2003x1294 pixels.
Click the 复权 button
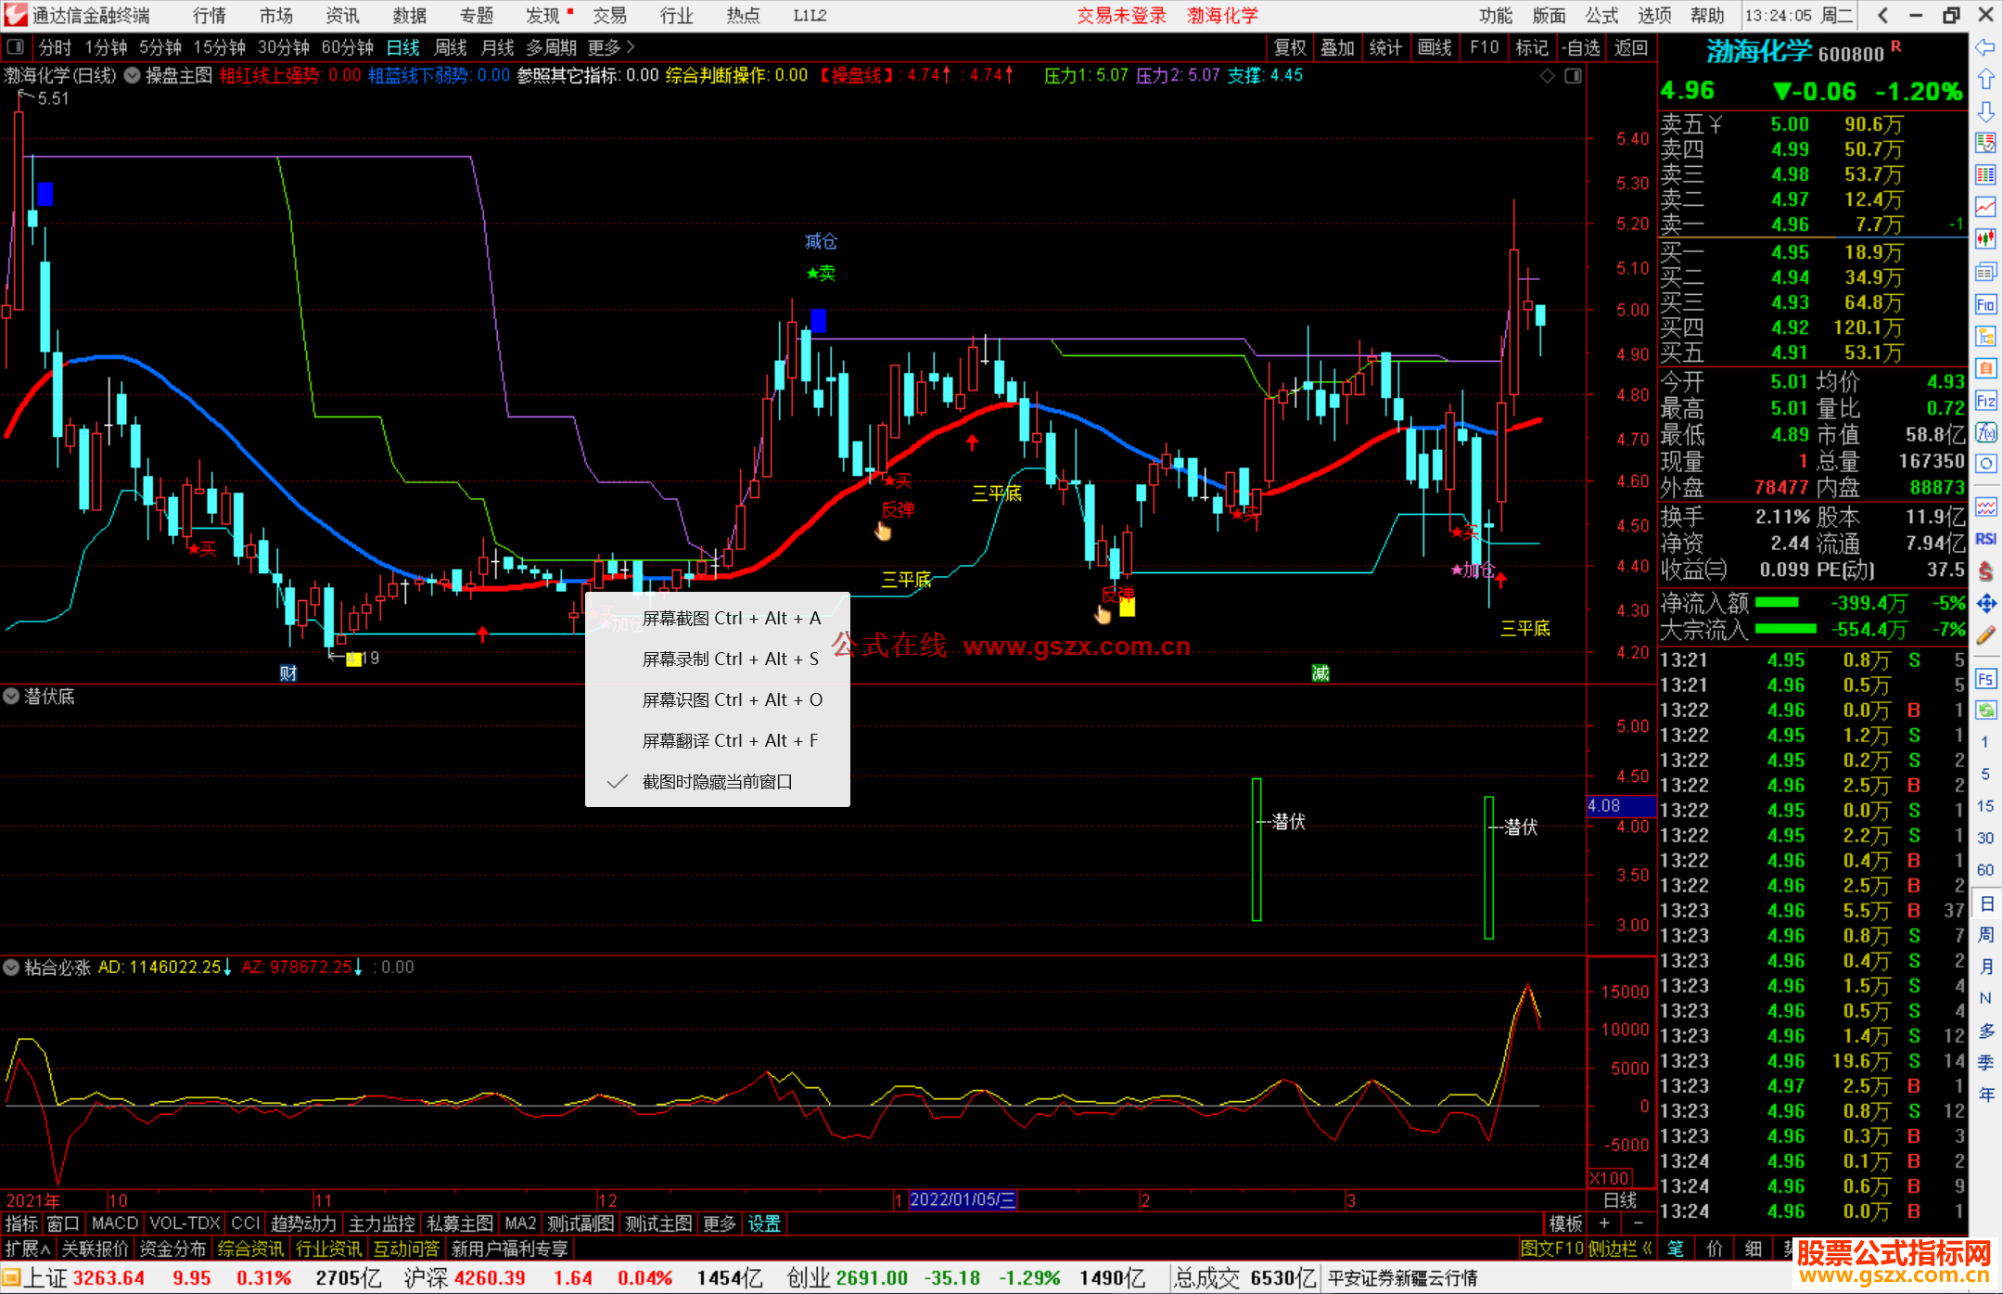tap(1290, 47)
